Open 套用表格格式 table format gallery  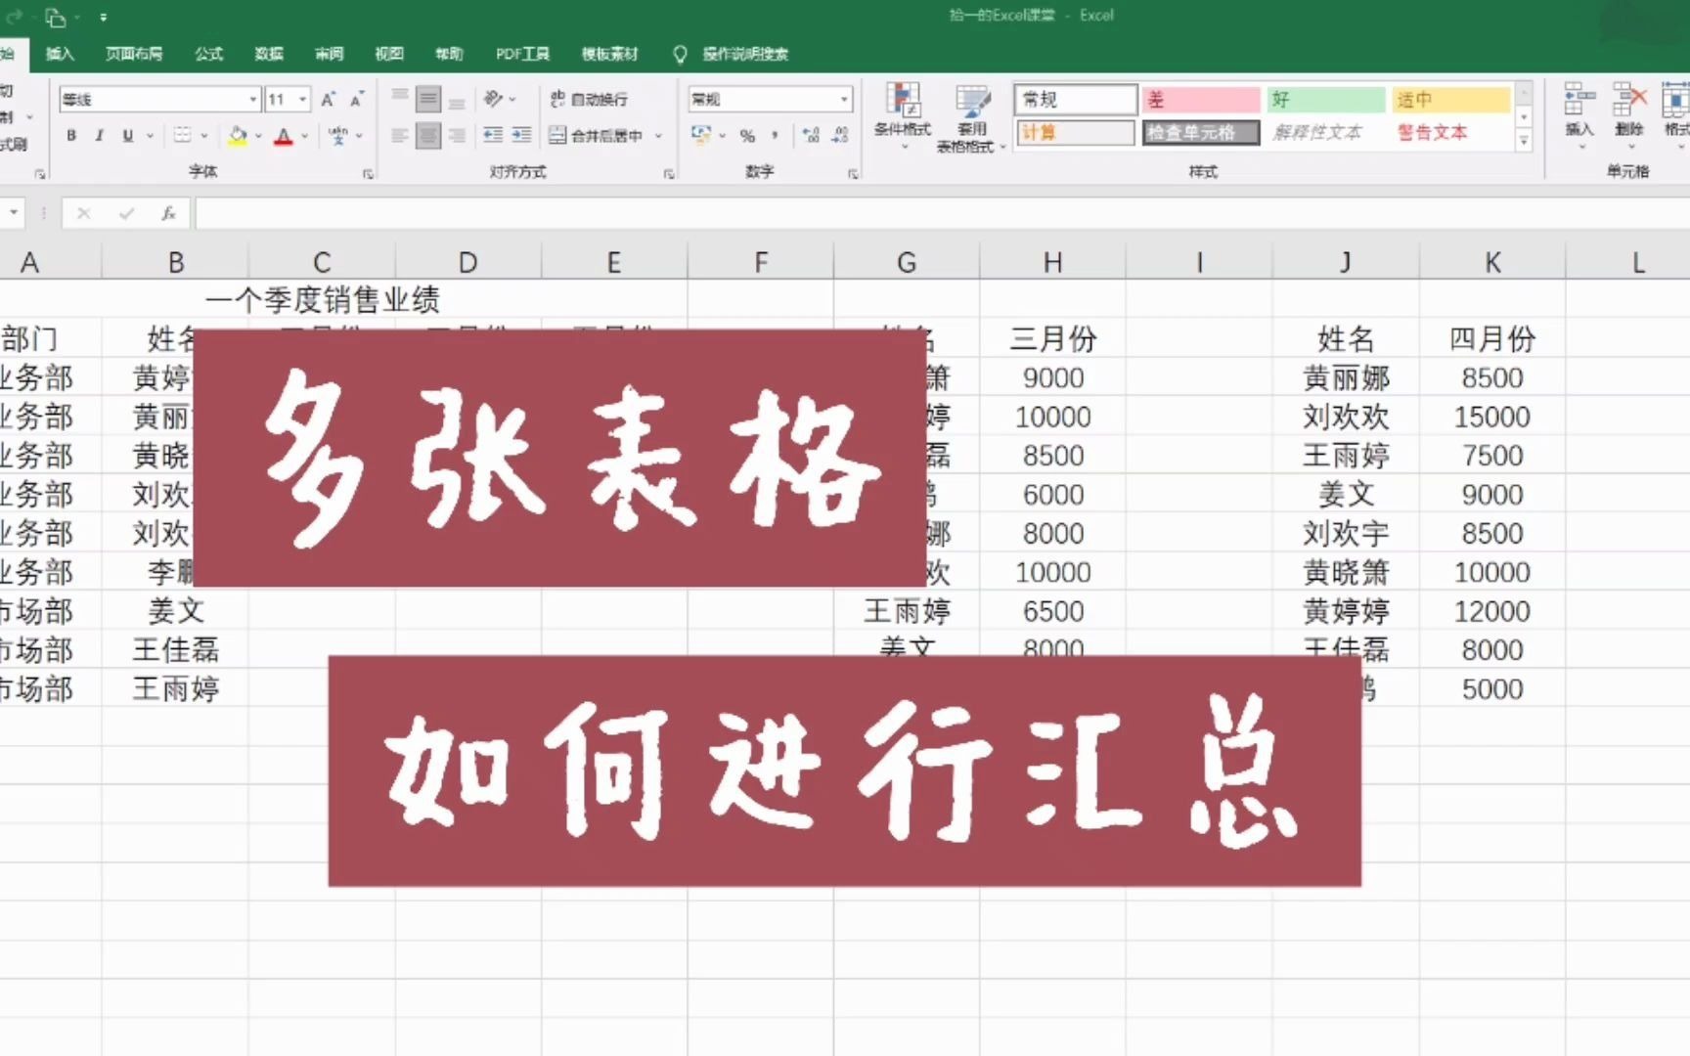[x=971, y=117]
